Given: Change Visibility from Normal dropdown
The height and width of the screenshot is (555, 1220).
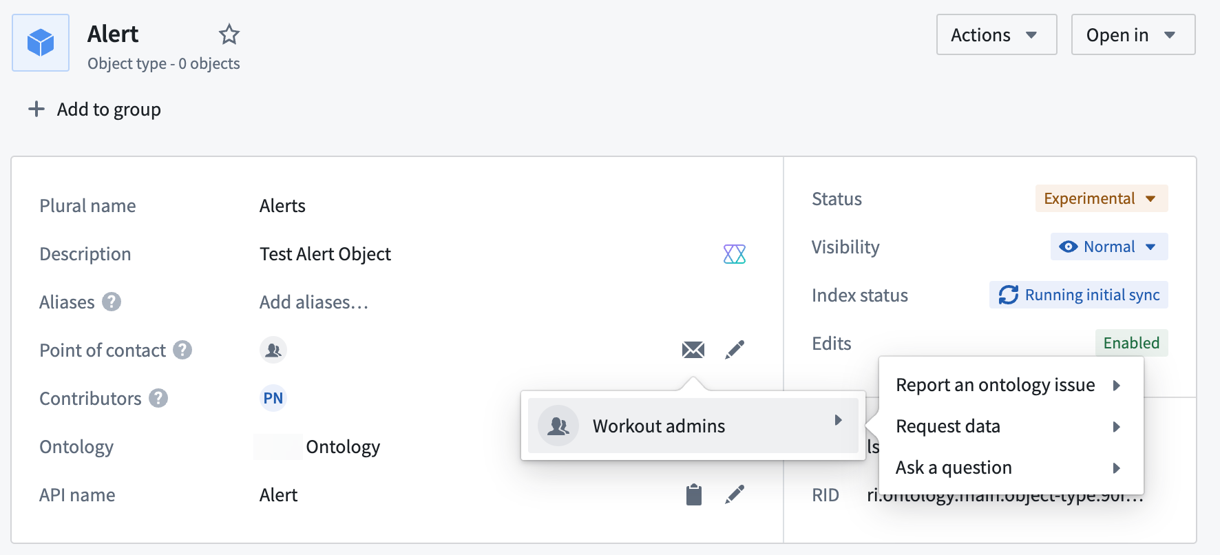Looking at the screenshot, I should click(1109, 247).
